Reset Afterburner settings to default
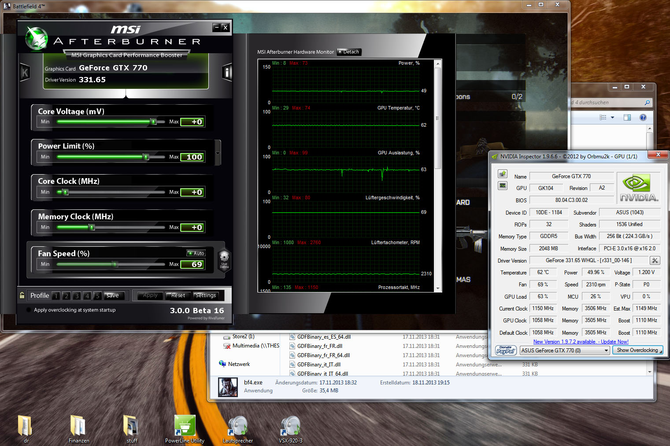The height and width of the screenshot is (446, 670). [x=178, y=296]
